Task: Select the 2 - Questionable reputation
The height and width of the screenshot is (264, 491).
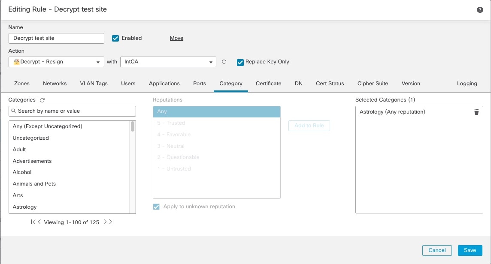Action: click(x=217, y=157)
